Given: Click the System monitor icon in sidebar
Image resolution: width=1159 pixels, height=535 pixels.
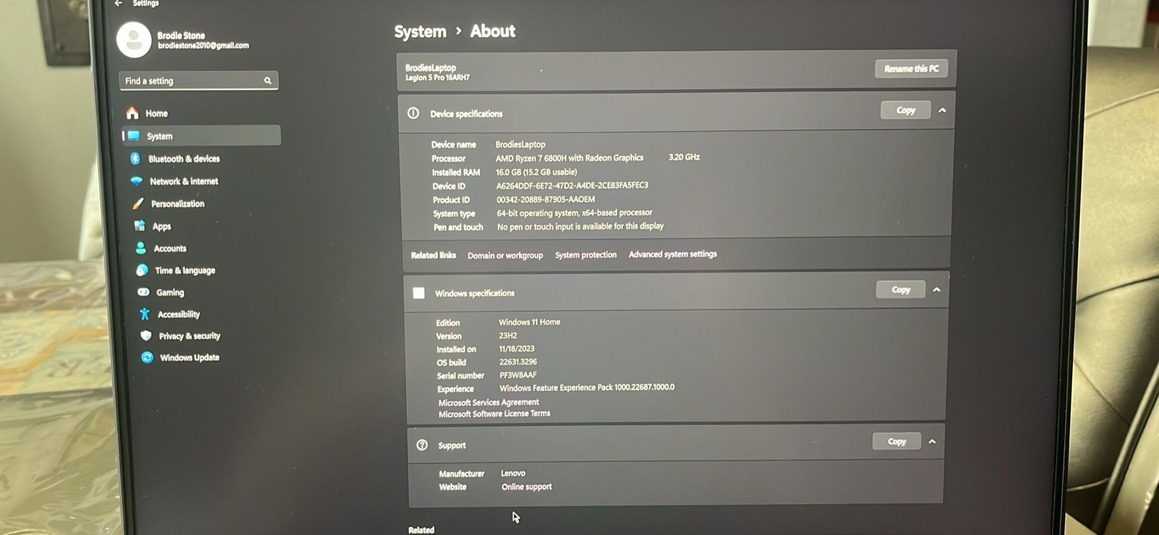Looking at the screenshot, I should click(134, 136).
